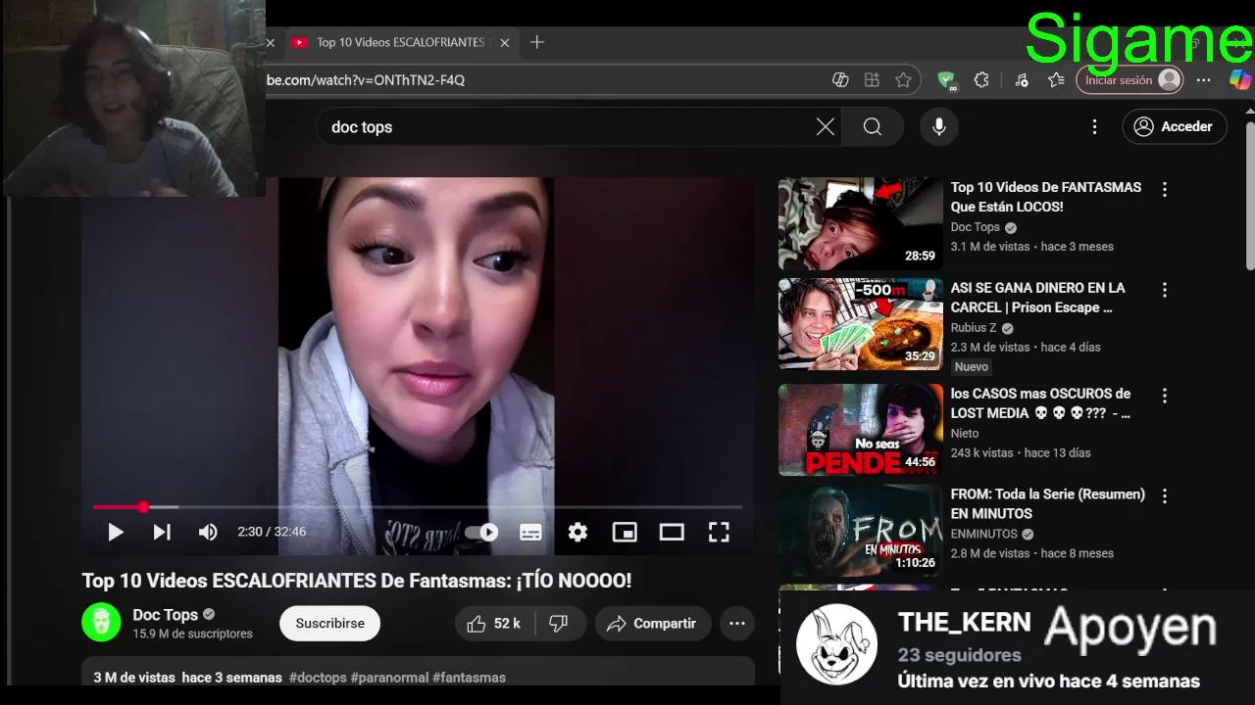Open 'ASI SE GANA DINERO EN LA CARCEL' title
Screen dimensions: 1255x705
coord(1037,298)
